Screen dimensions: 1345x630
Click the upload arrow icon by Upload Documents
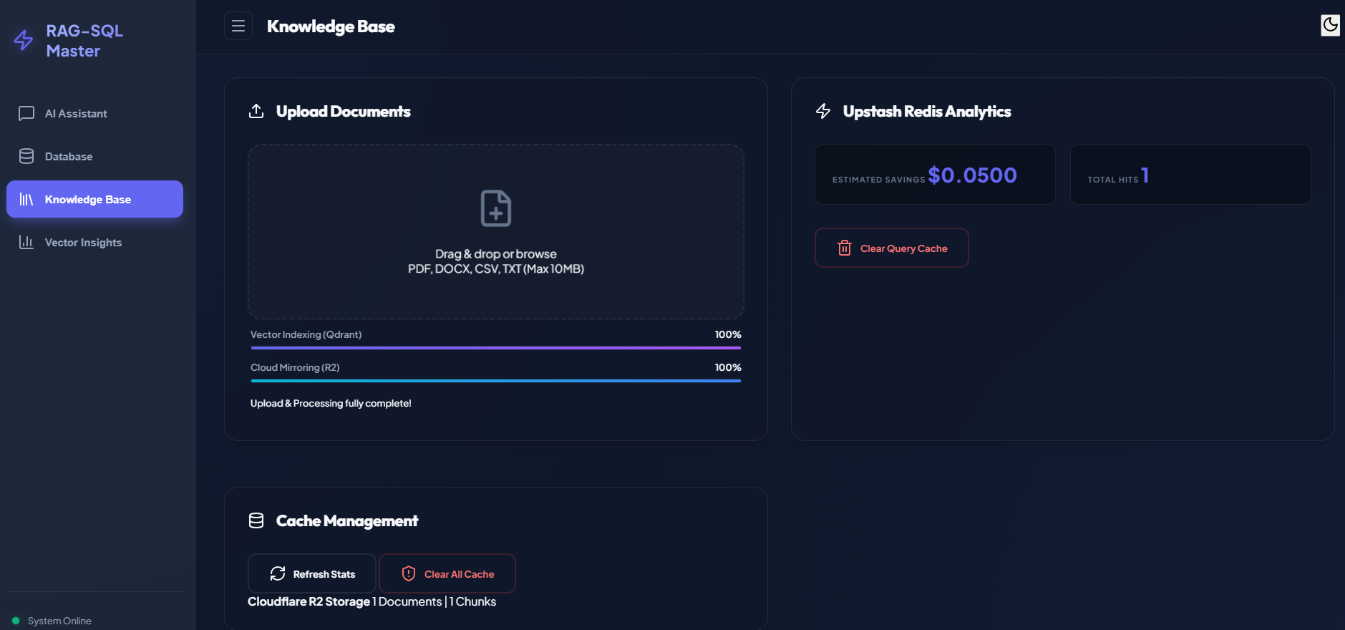(x=256, y=112)
